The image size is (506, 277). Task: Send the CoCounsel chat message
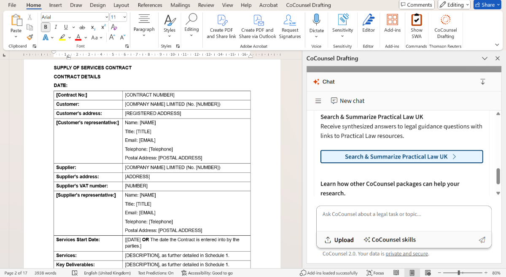(482, 239)
